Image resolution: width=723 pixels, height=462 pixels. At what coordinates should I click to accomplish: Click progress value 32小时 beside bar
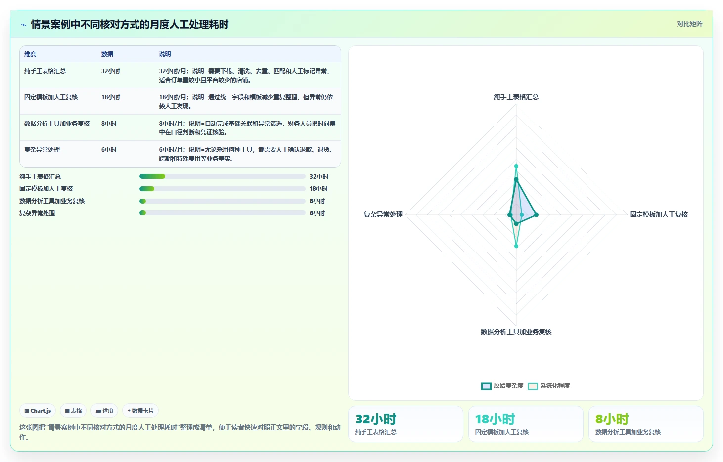319,176
